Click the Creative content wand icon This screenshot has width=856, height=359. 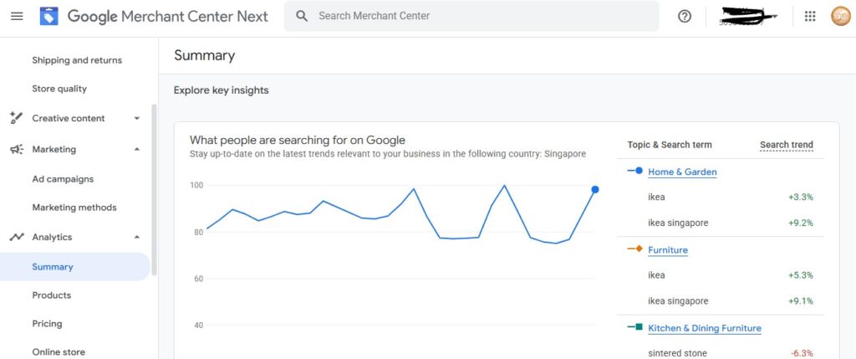[16, 118]
